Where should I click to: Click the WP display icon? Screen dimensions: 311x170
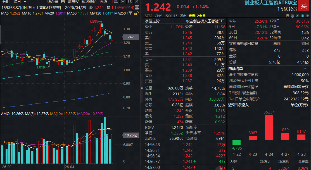137,7
